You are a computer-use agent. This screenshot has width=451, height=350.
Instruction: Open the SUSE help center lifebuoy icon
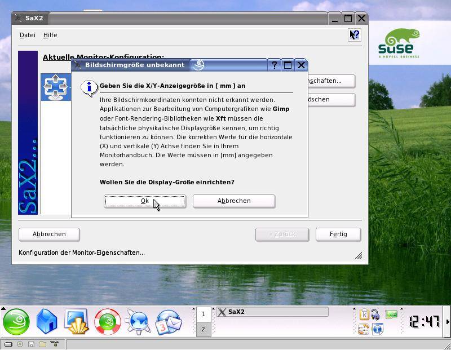(108, 321)
